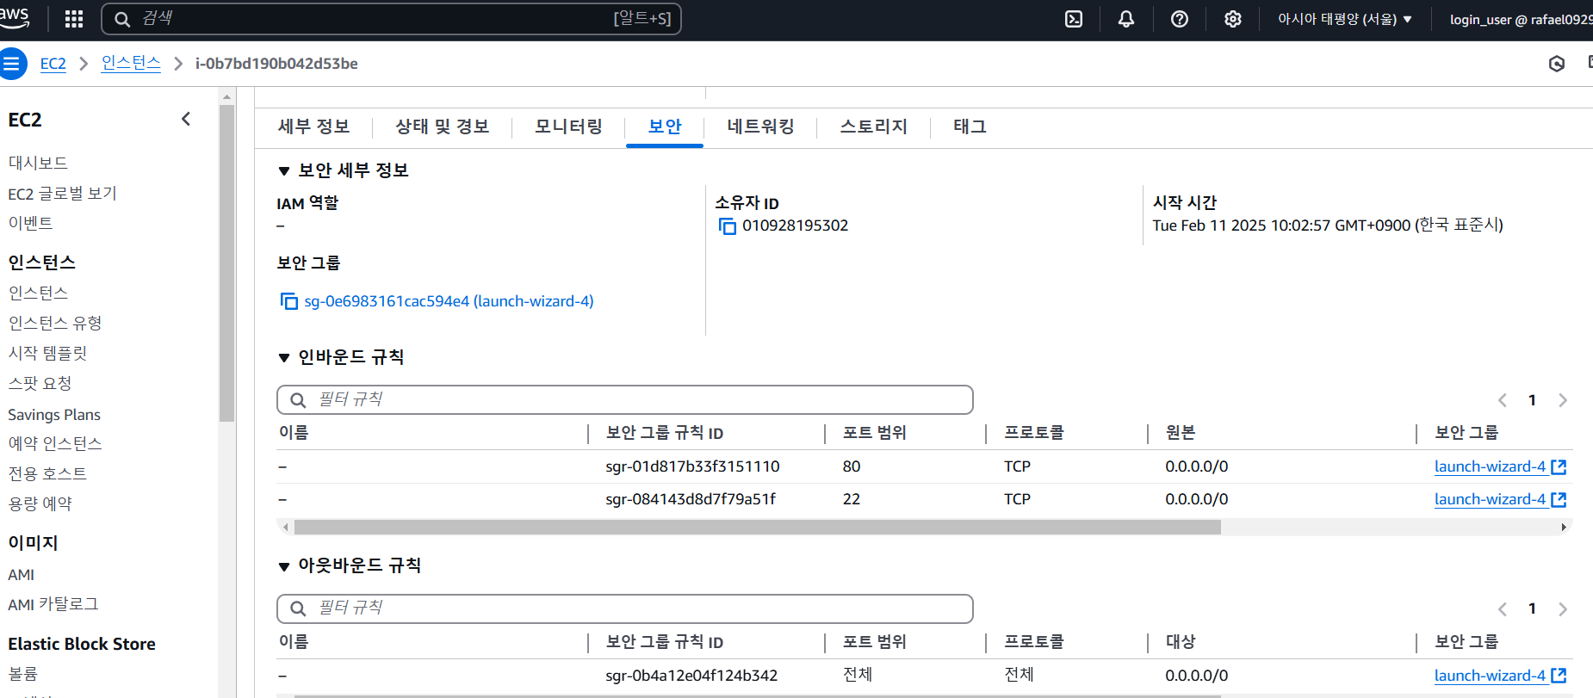Switch to the 상태 및 경보 tab

(443, 127)
